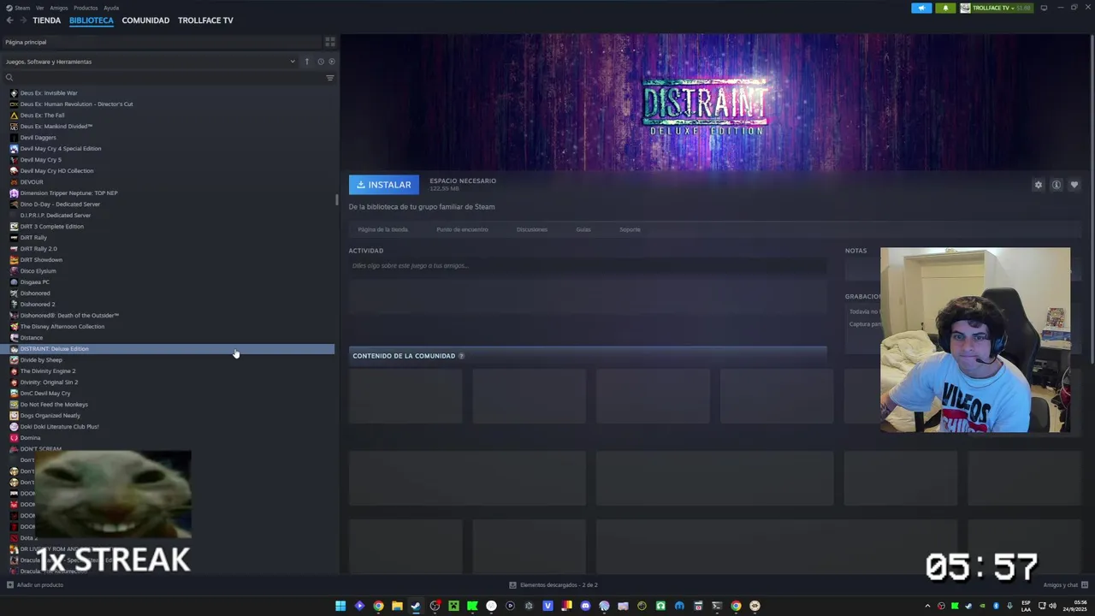Open downloads manager Elementos descargados
The height and width of the screenshot is (616, 1095).
tap(553, 585)
